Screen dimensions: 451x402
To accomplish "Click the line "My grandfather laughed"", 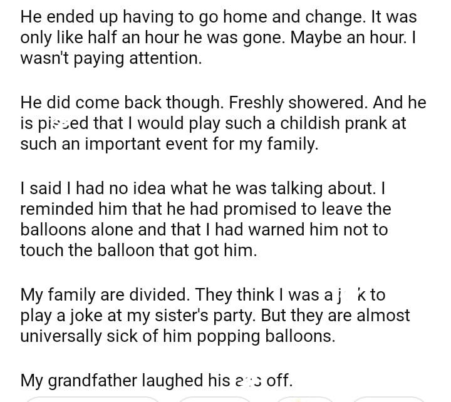I will pyautogui.click(x=157, y=380).
